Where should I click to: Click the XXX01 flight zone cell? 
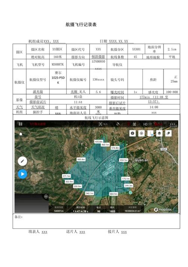[x=136, y=49]
